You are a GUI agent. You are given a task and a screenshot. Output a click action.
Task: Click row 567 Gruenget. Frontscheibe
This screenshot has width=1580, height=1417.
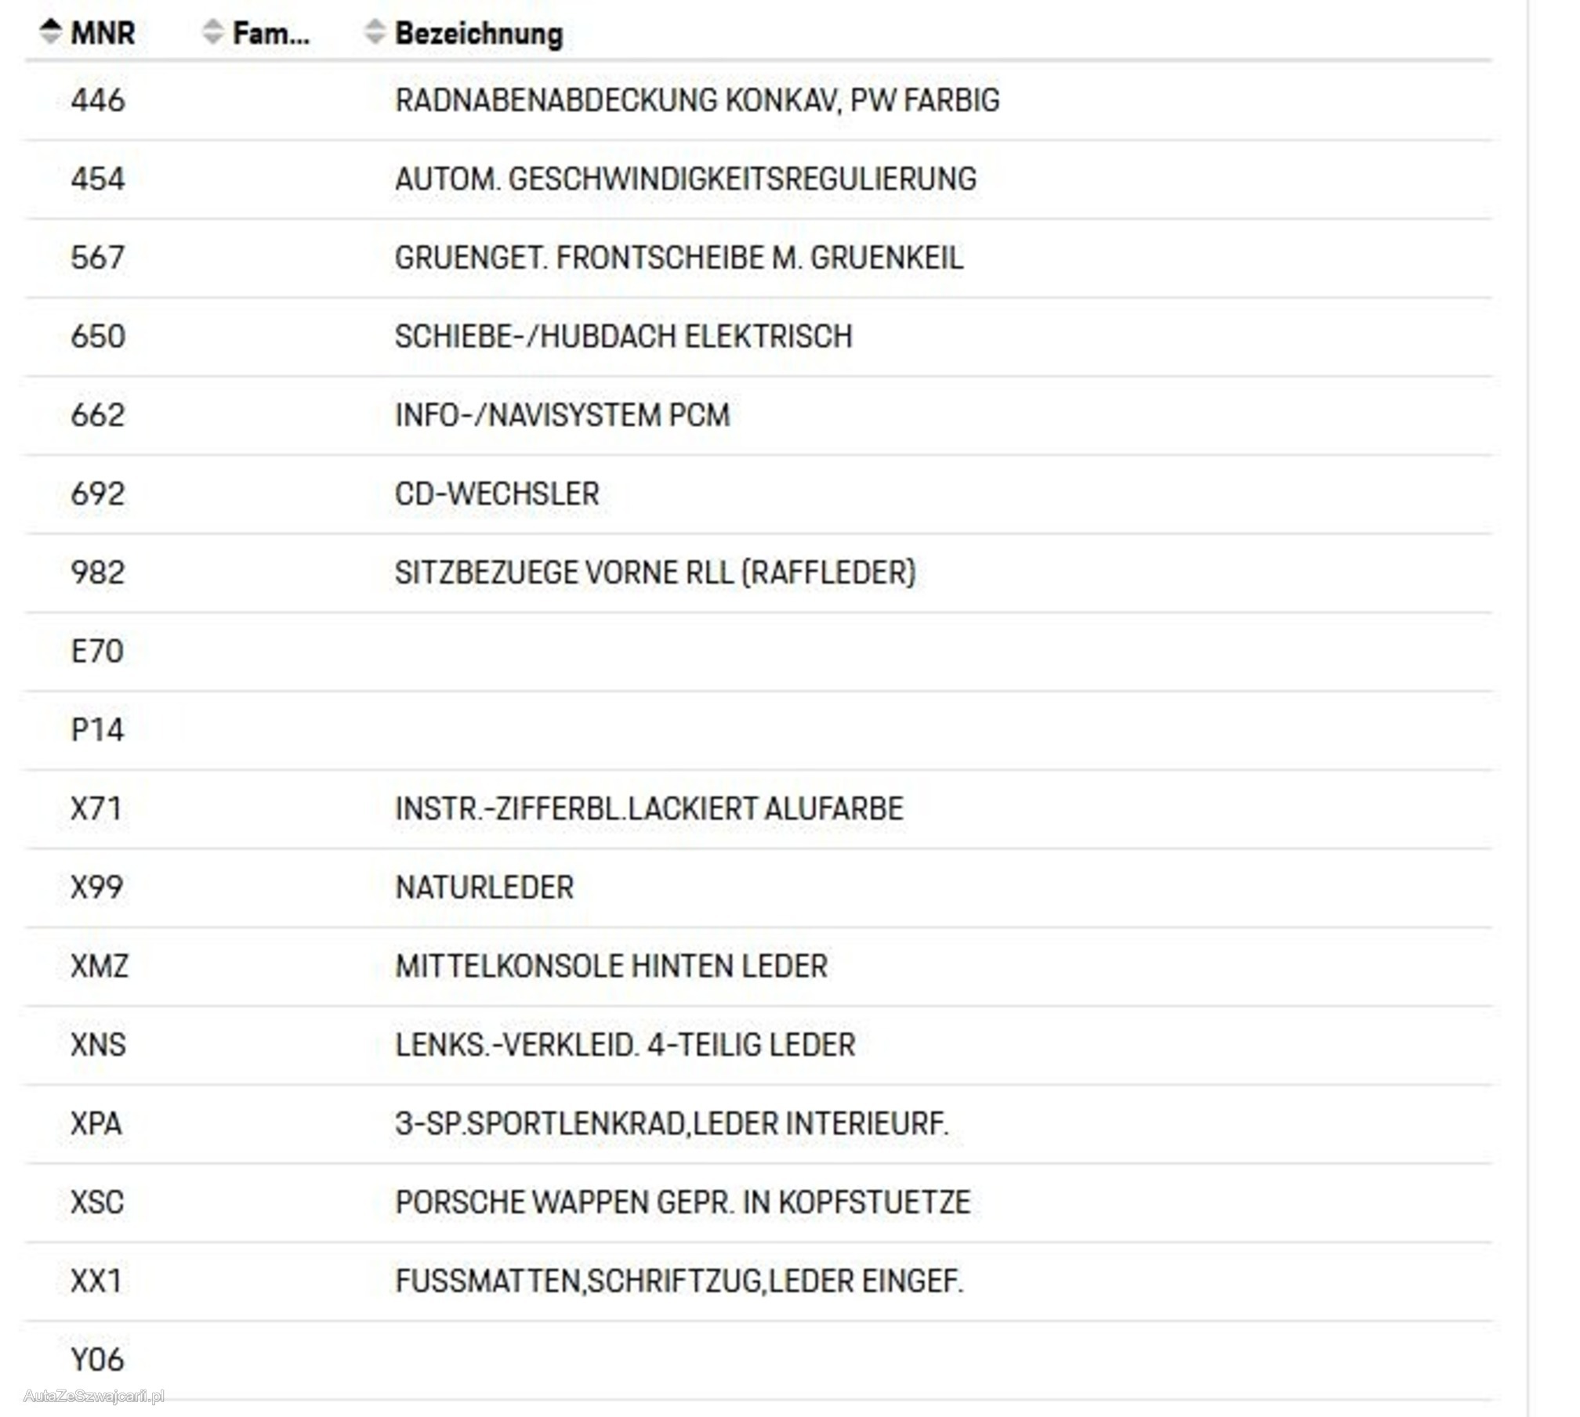758,258
